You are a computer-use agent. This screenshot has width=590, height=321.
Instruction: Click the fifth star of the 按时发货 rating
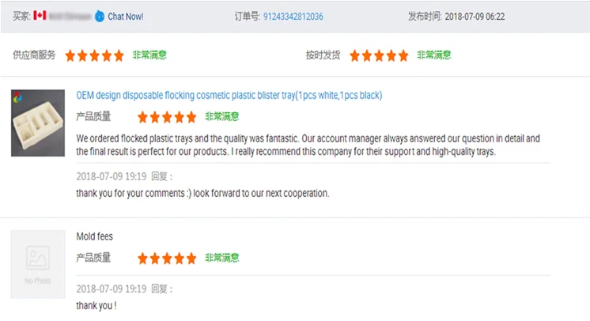click(403, 55)
